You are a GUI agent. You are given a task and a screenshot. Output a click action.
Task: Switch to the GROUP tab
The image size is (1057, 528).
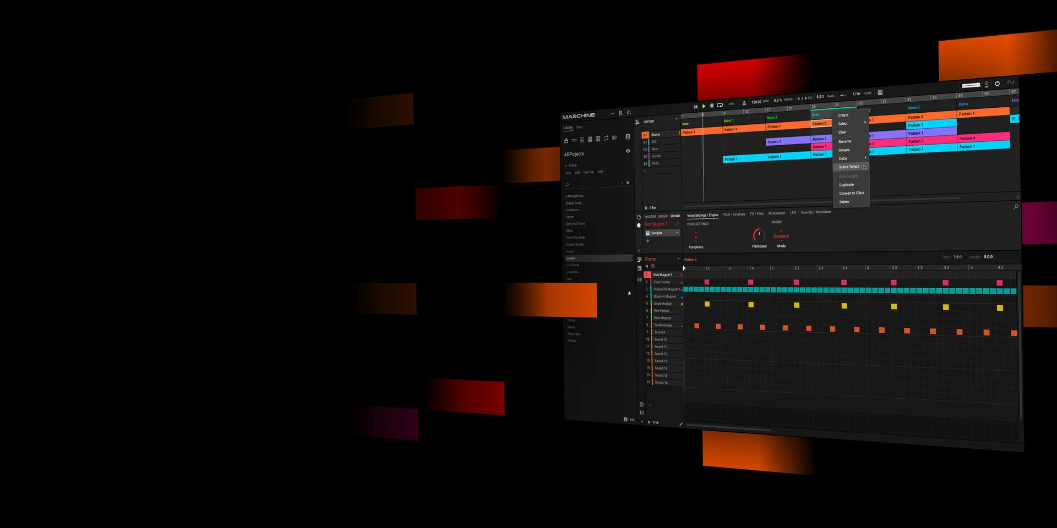click(663, 216)
